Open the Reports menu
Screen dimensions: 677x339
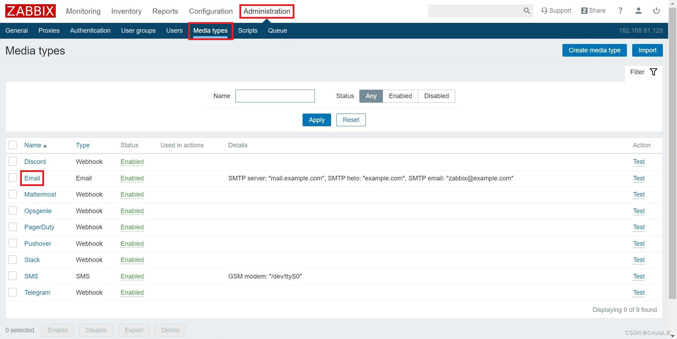pos(165,11)
